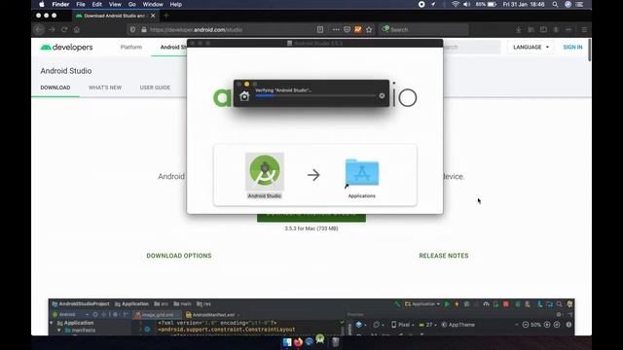Open the Firefox hamburger menu
The image size is (623, 350).
[584, 29]
